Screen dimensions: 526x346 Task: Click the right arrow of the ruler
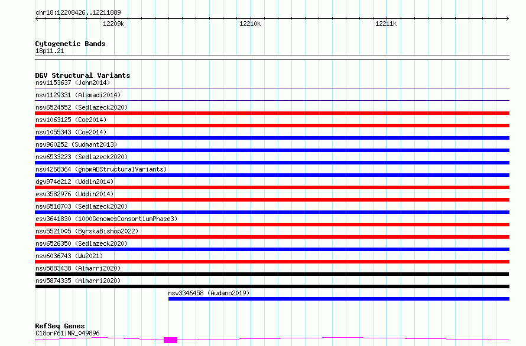pos(507,19)
